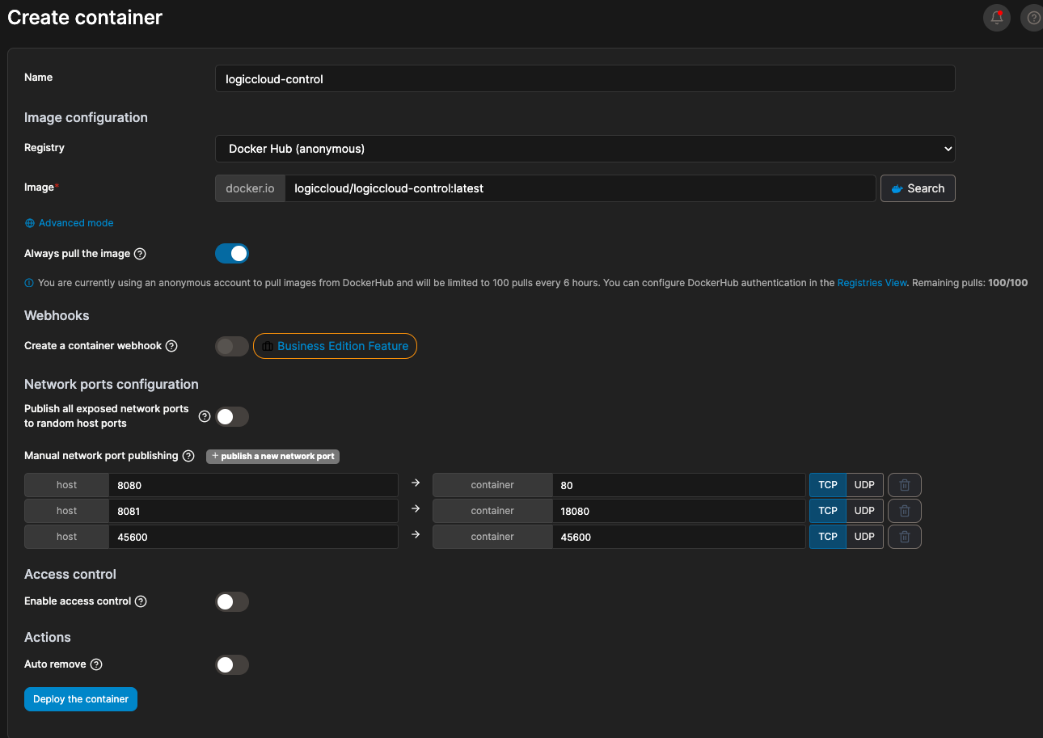The width and height of the screenshot is (1043, 738).
Task: Click help icon next to Auto remove
Action: pos(96,664)
